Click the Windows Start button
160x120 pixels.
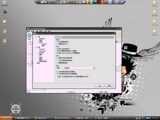pos(6,118)
